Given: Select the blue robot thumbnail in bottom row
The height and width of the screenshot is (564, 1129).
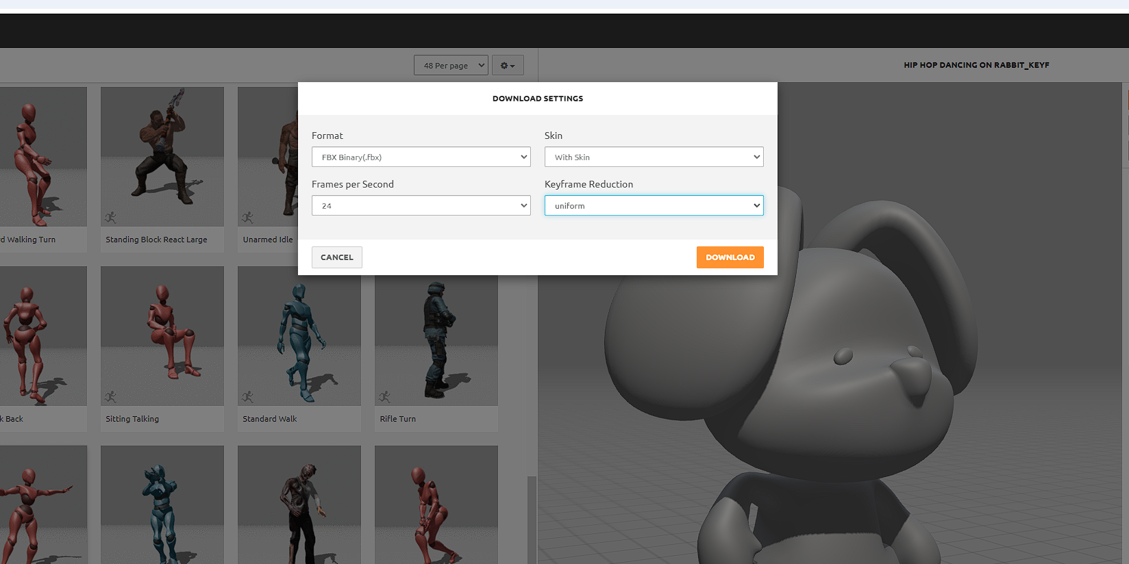Looking at the screenshot, I should 162,505.
